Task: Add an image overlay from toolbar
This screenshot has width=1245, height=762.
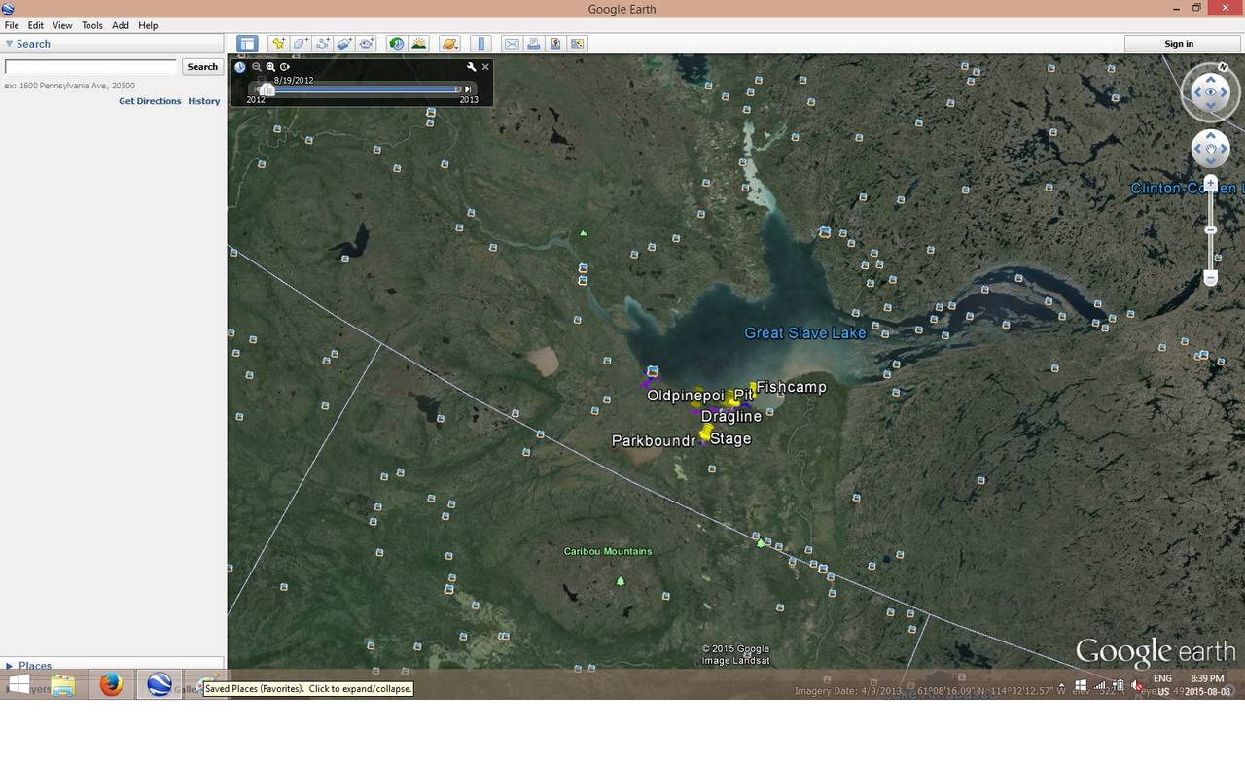Action: [x=344, y=44]
